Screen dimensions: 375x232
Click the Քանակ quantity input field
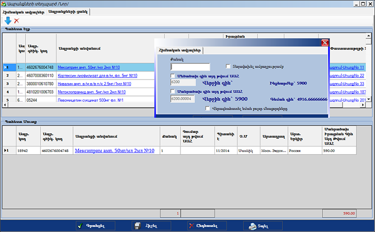tap(190, 66)
